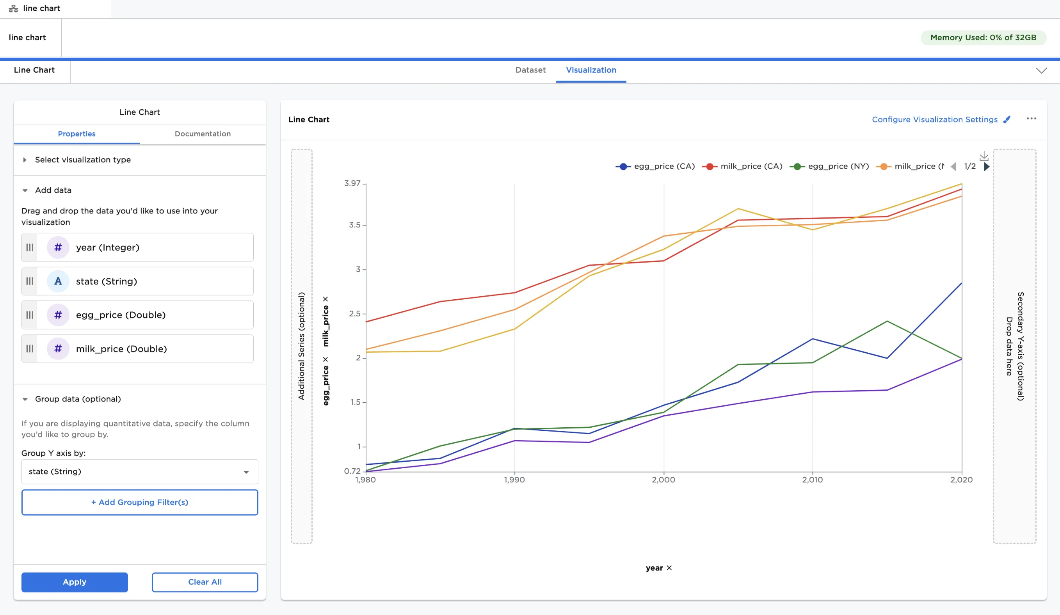Click the drag handle for year (Integer)
1060x615 pixels.
coord(29,247)
